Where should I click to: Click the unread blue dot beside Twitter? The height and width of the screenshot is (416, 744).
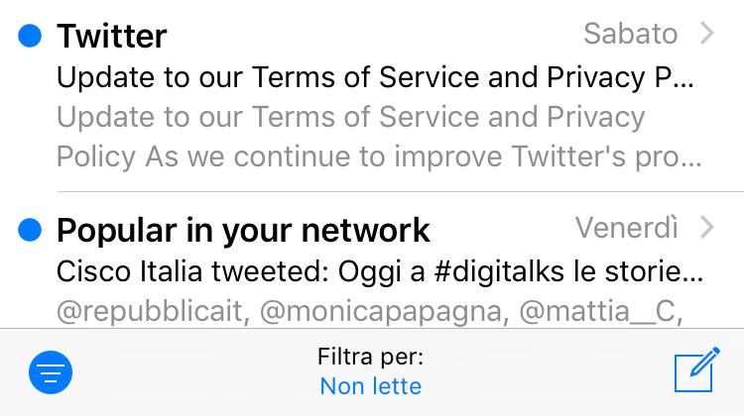pyautogui.click(x=31, y=36)
